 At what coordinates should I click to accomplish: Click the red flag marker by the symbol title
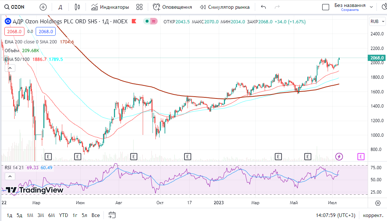coord(134,21)
